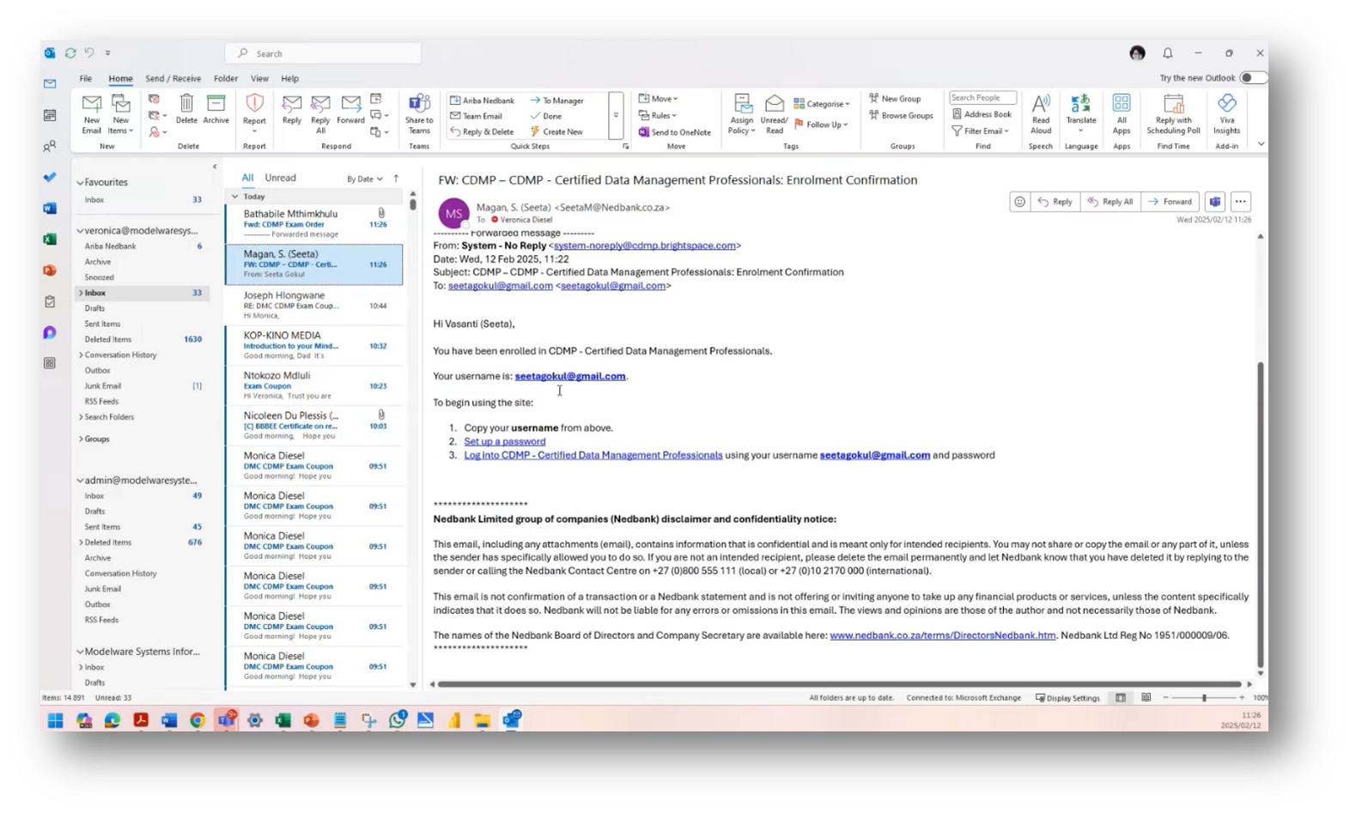Click Reply button in message header
The height and width of the screenshot is (813, 1350).
(1055, 202)
